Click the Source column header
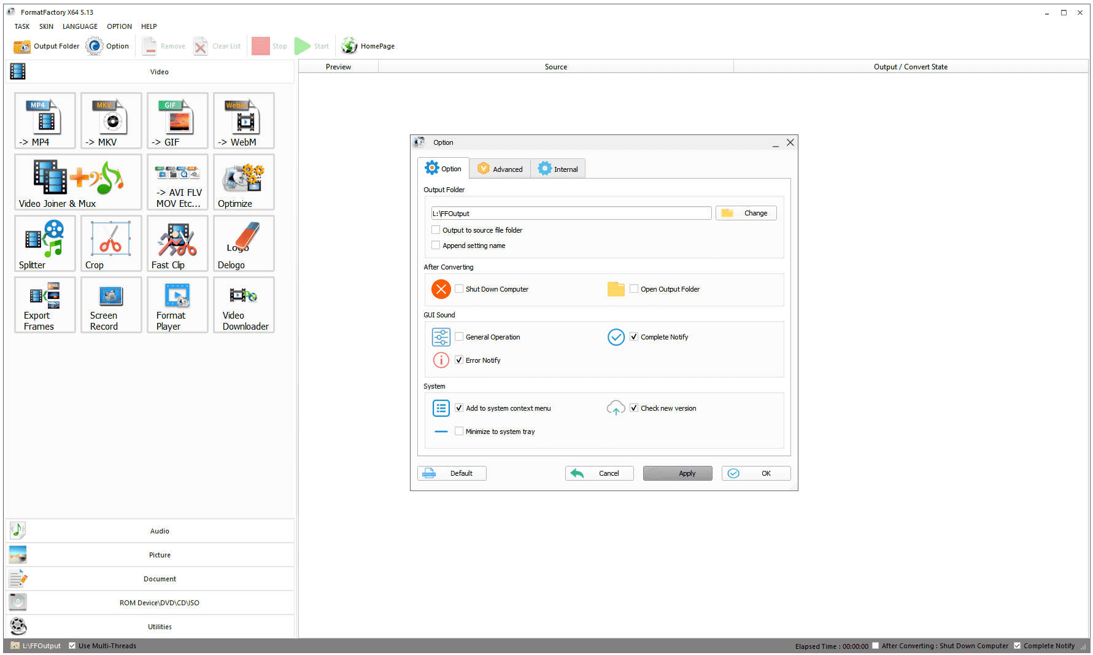 click(556, 67)
